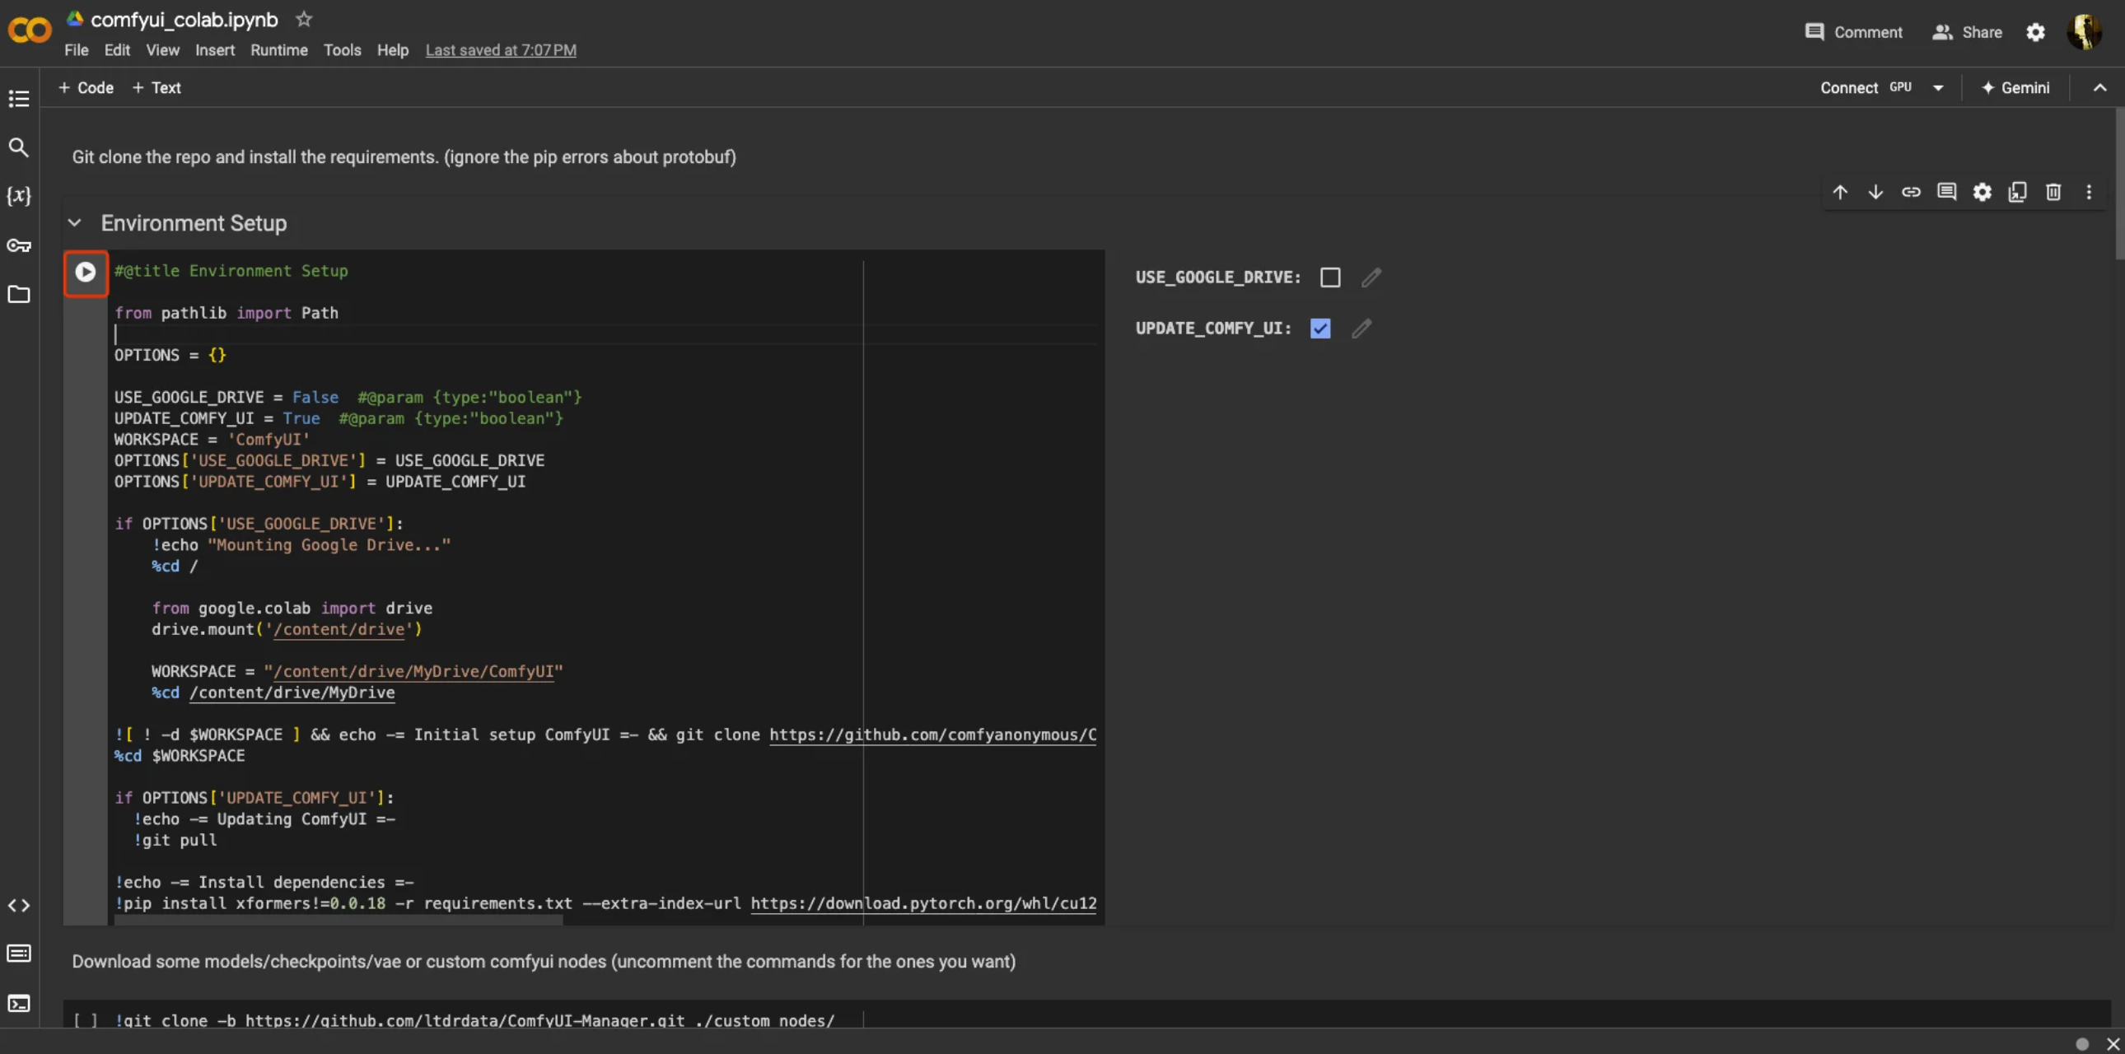Viewport: 2125px width, 1054px height.
Task: Copy link to cell icon
Action: (x=1911, y=192)
